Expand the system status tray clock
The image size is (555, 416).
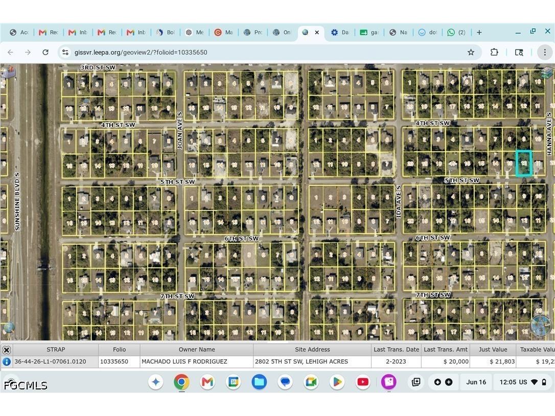tap(523, 382)
